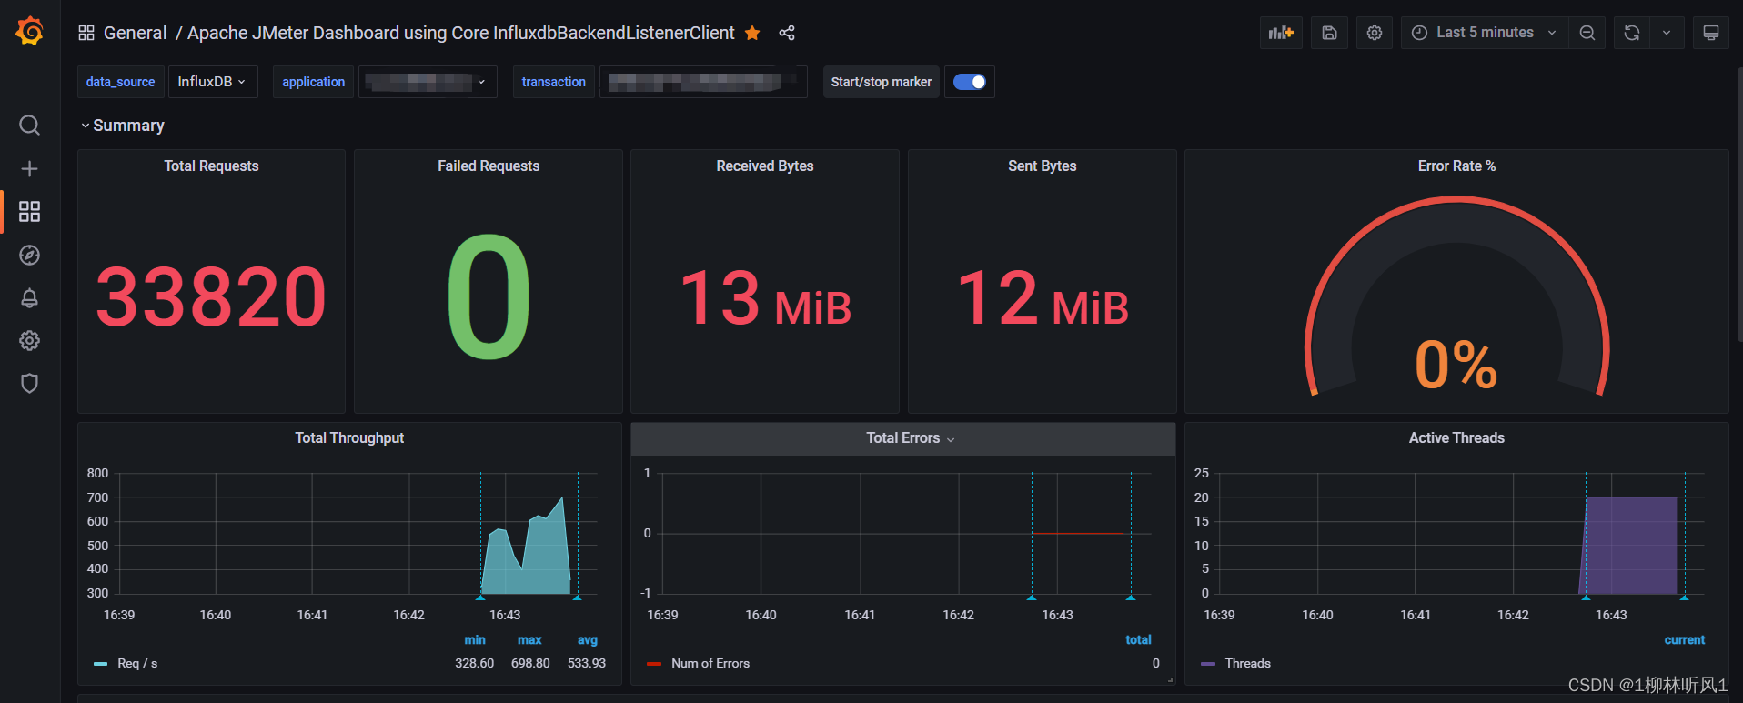Sort errors legend by total column
The height and width of the screenshot is (703, 1743).
1138,639
